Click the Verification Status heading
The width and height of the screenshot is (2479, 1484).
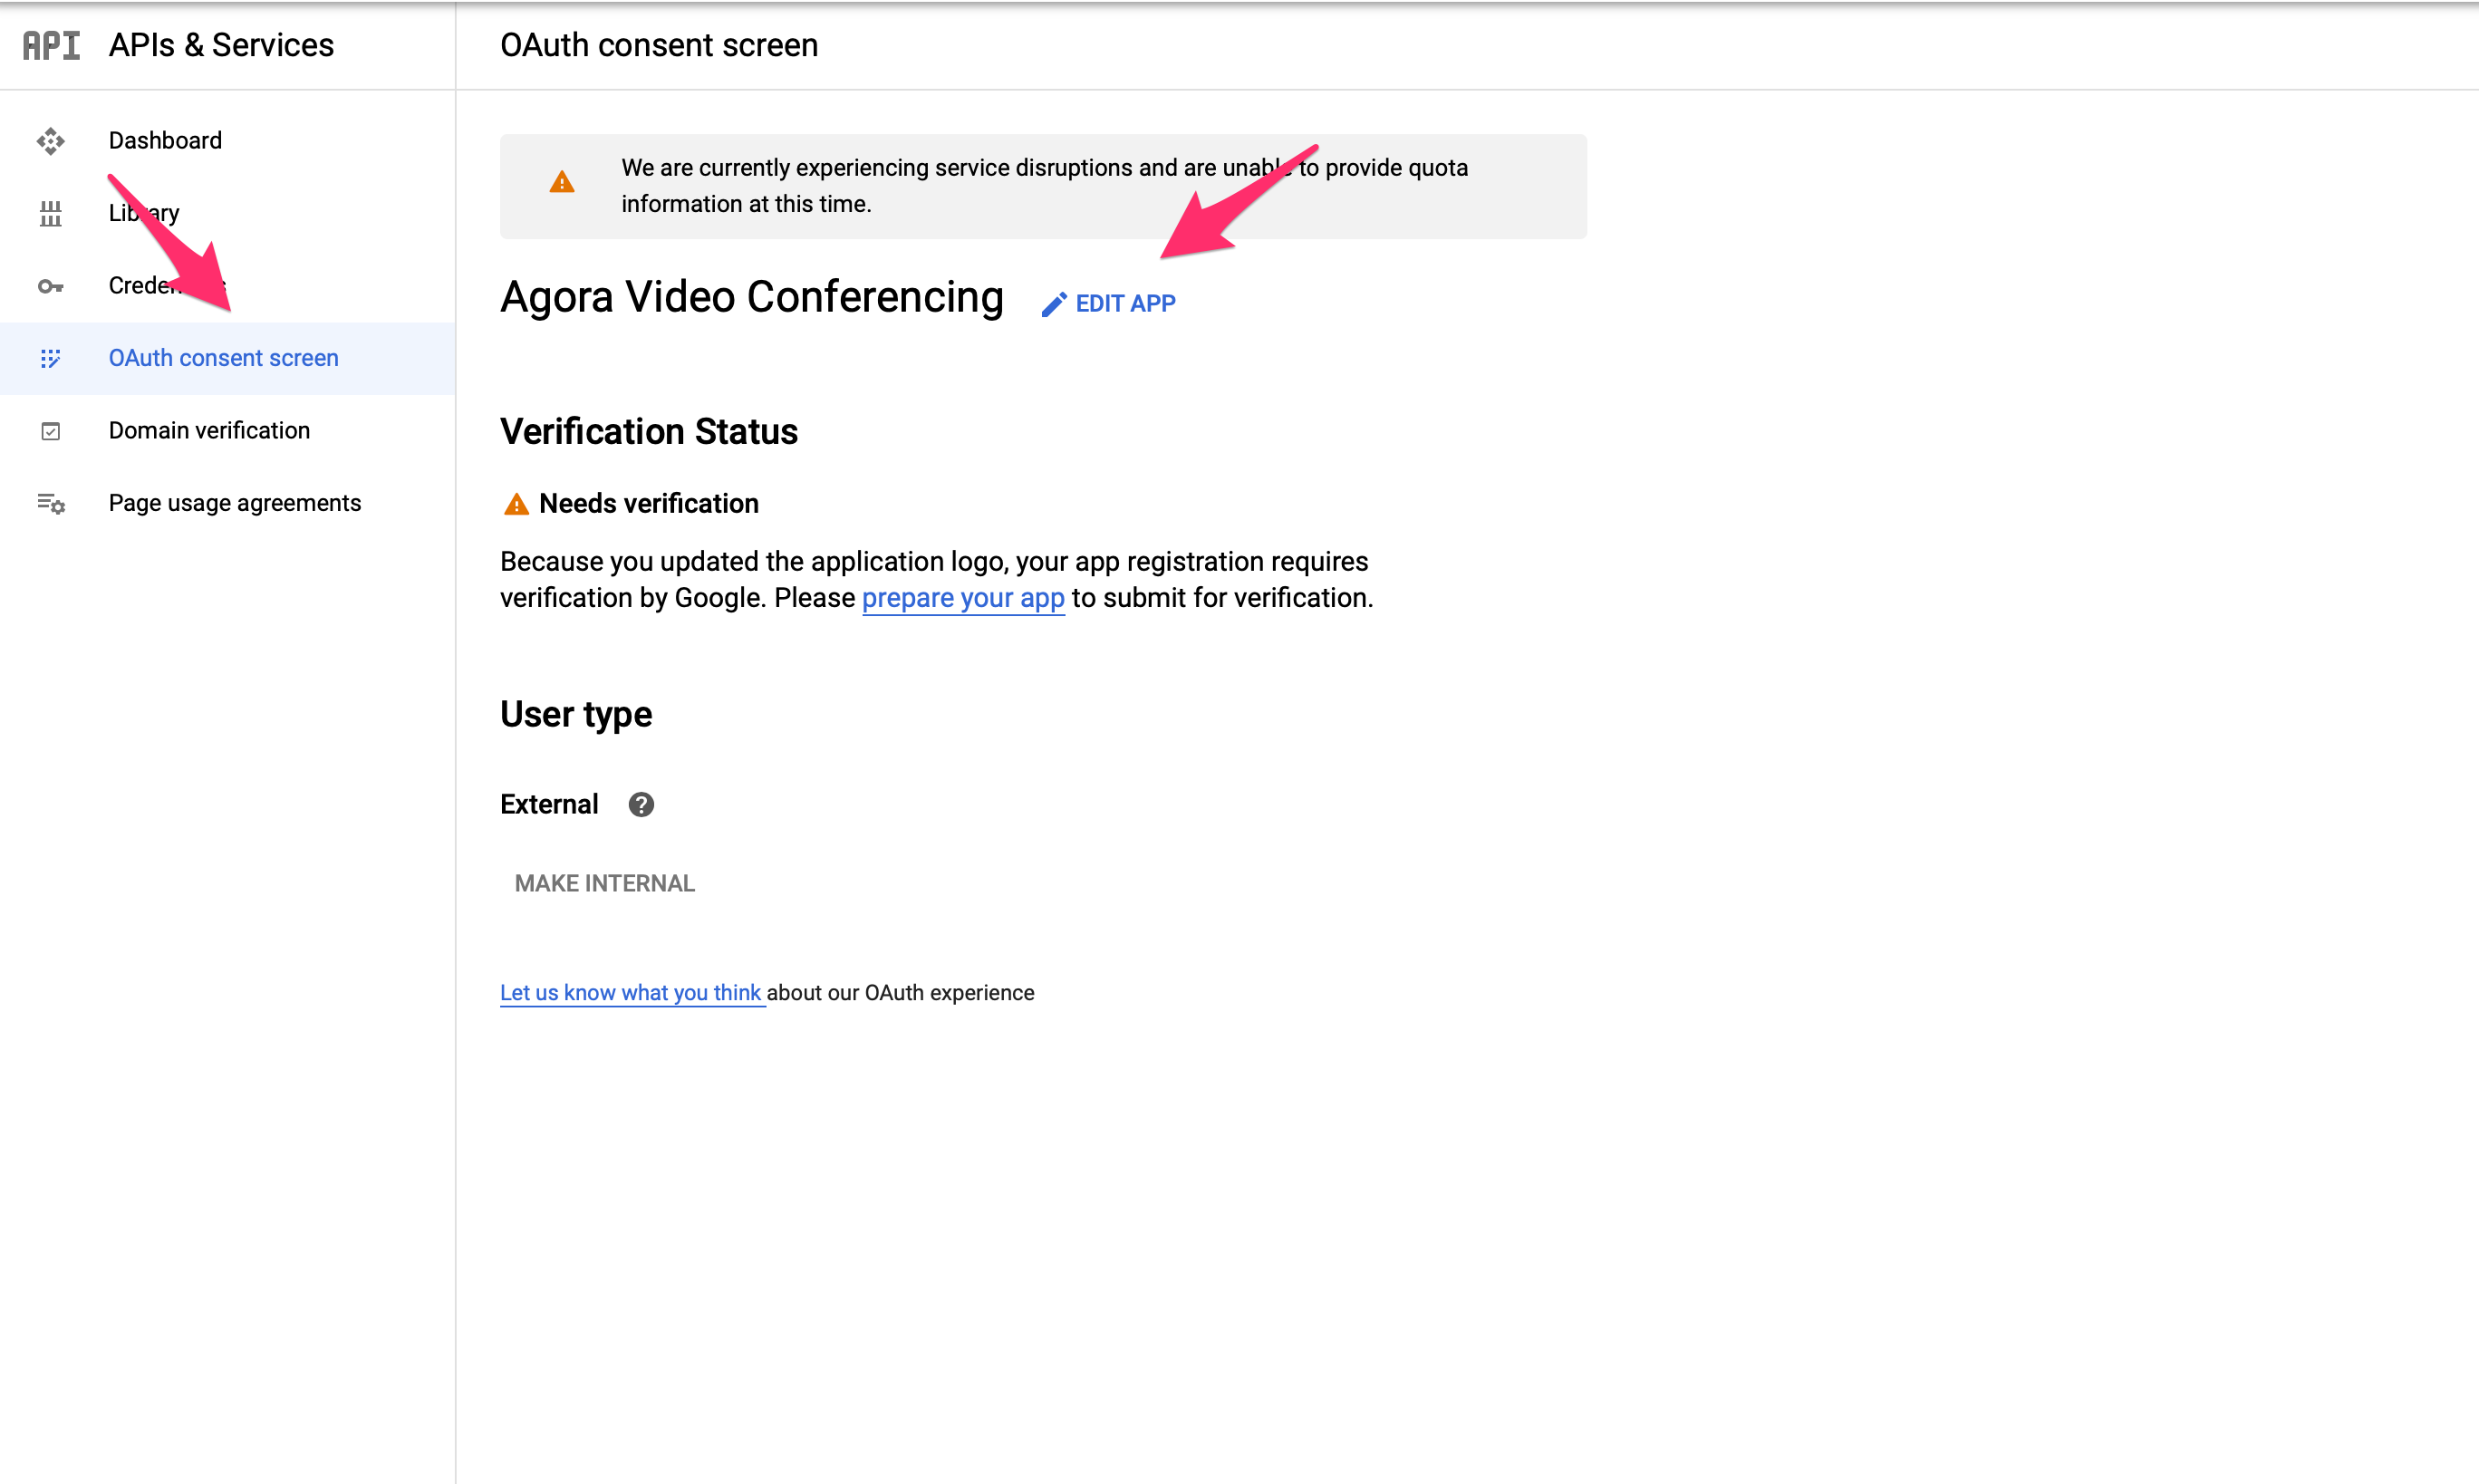click(649, 432)
